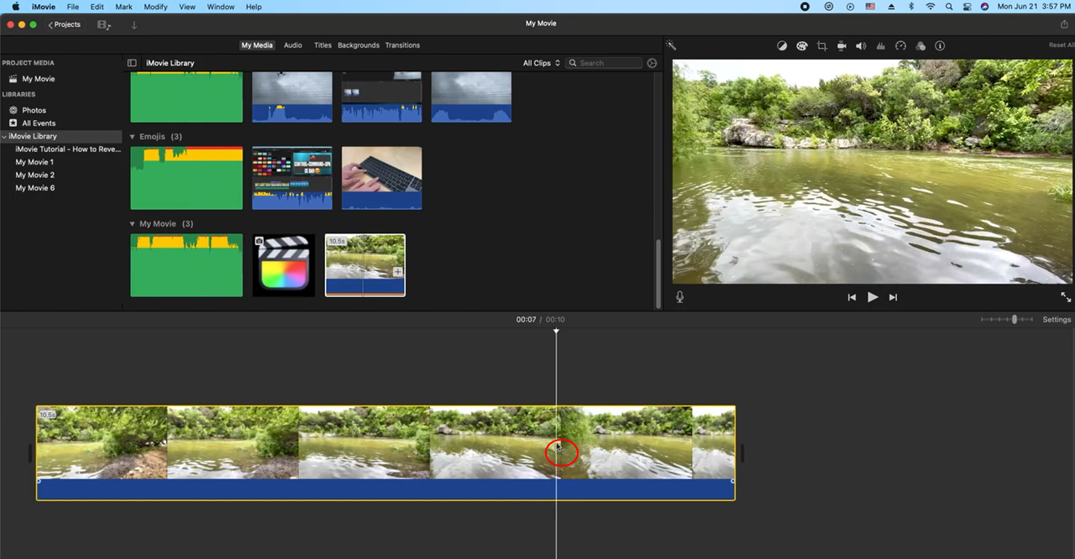Switch to the Audio tab
Screen dimensions: 1075x559
click(292, 45)
